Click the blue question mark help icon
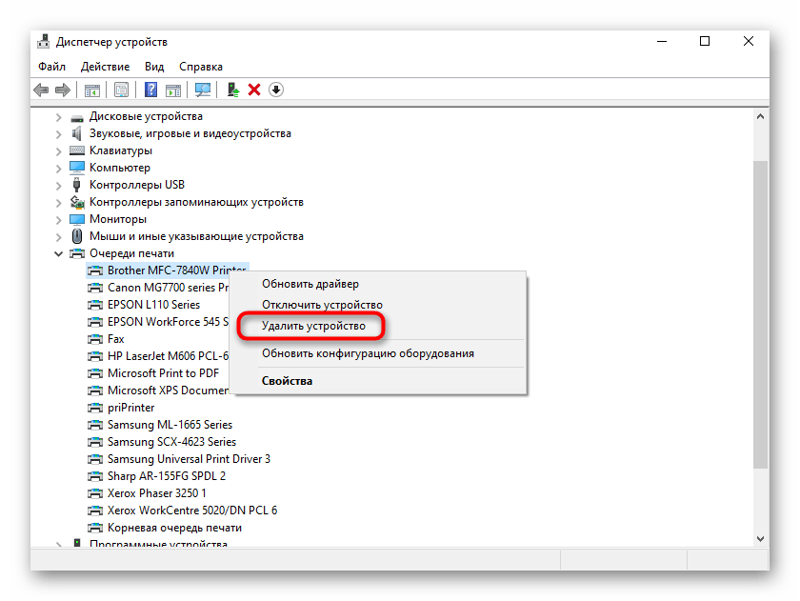 click(150, 90)
